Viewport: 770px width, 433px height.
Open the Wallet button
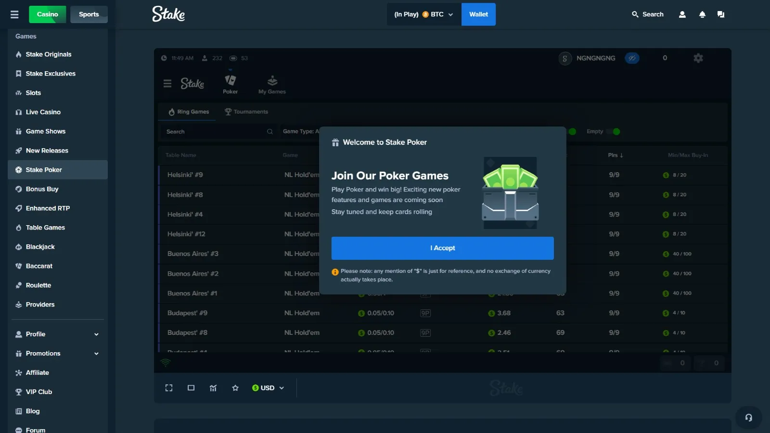[478, 14]
